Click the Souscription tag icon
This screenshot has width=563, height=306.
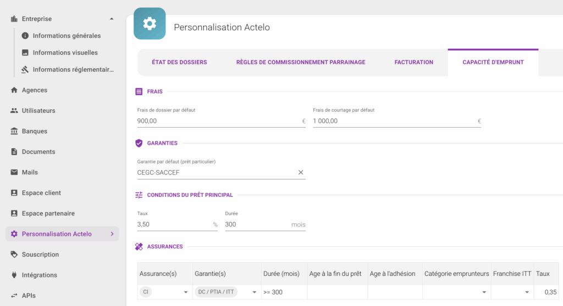14,254
